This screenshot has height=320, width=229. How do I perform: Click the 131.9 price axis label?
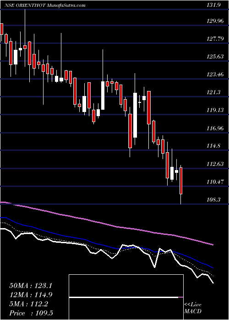coord(213,5)
